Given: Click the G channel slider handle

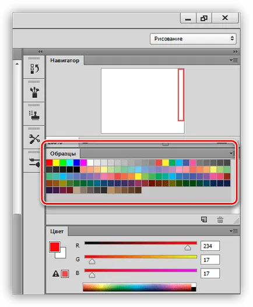Looking at the screenshot, I should 92,261.
